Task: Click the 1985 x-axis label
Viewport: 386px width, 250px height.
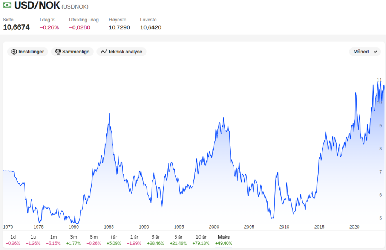Action: pos(109,227)
